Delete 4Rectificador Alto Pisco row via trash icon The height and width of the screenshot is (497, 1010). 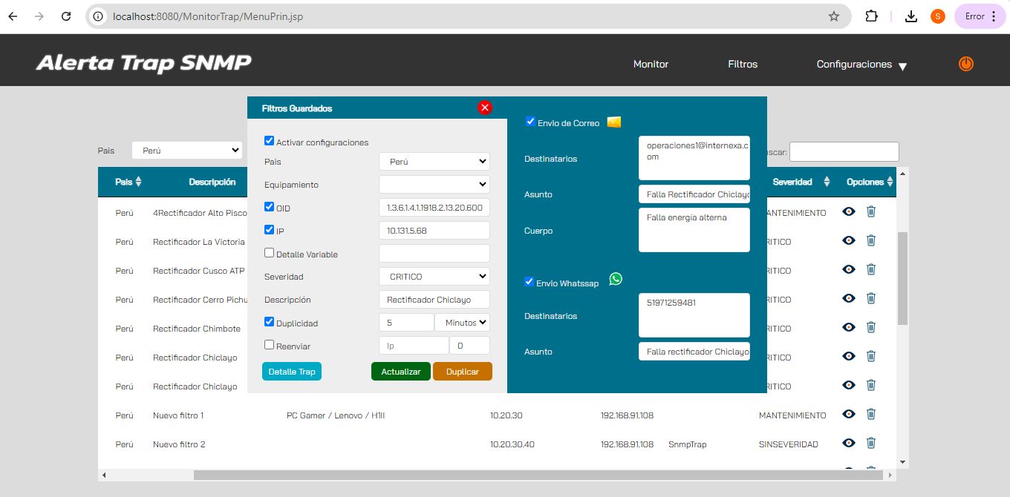[x=871, y=211]
